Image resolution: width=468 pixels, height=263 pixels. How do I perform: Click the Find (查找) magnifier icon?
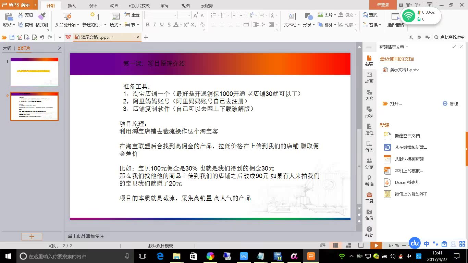[365, 15]
